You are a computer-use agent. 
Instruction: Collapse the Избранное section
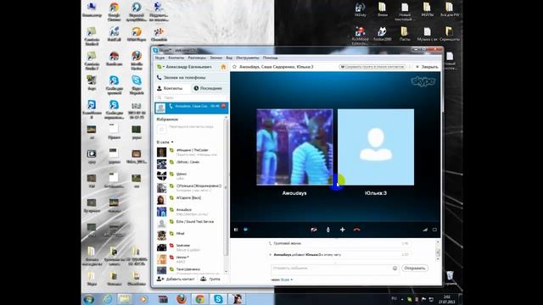(167, 119)
